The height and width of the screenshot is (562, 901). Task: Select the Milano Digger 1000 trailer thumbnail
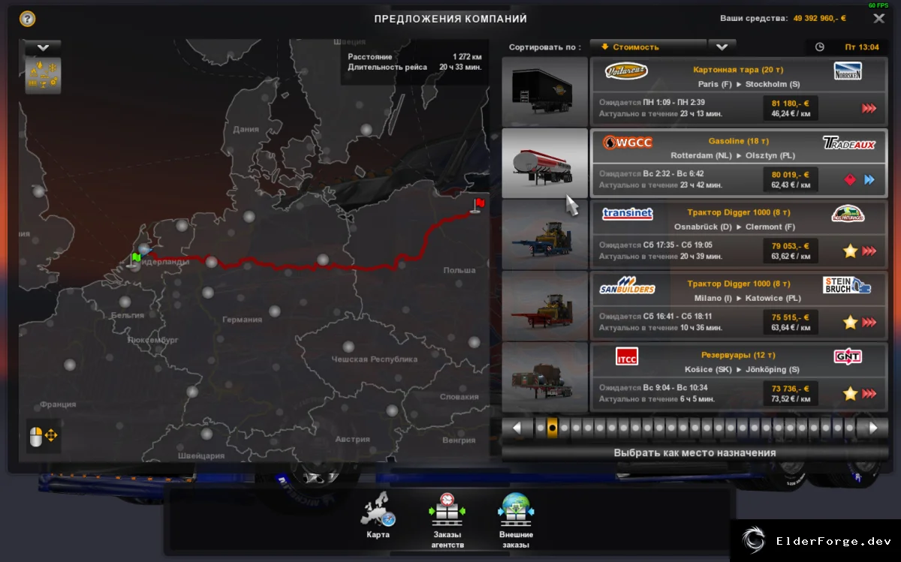pos(545,305)
